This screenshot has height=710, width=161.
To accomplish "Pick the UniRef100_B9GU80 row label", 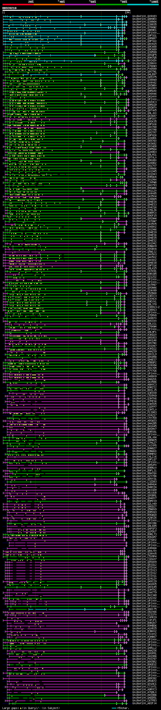I will pos(144,160).
